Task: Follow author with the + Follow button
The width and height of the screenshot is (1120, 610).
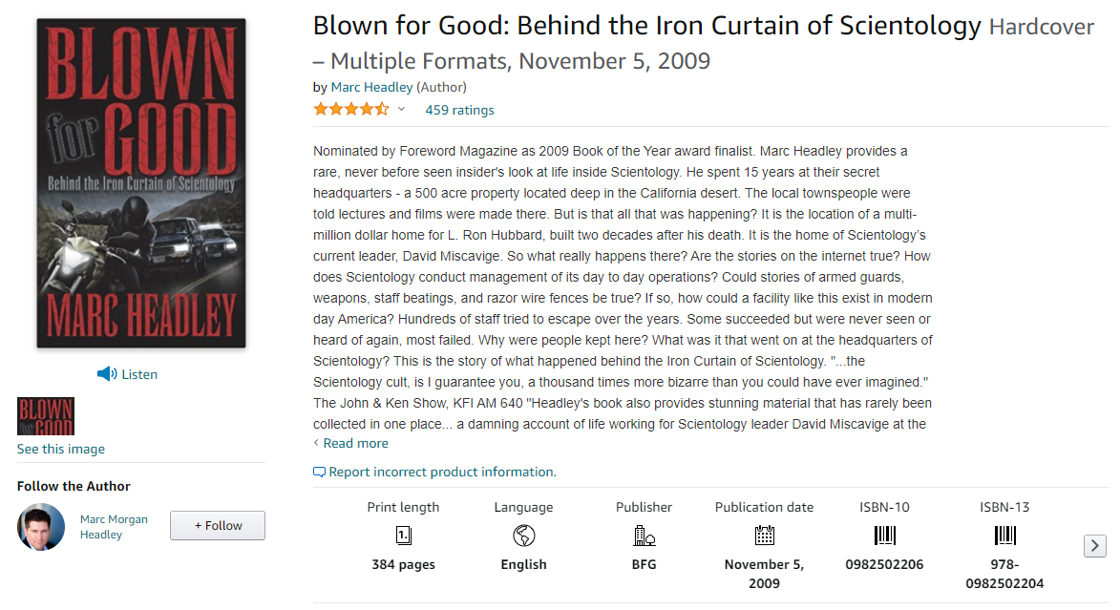Action: 218,526
